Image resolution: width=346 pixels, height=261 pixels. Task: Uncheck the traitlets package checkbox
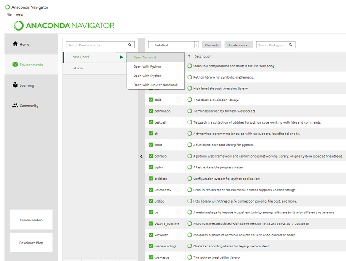point(151,179)
